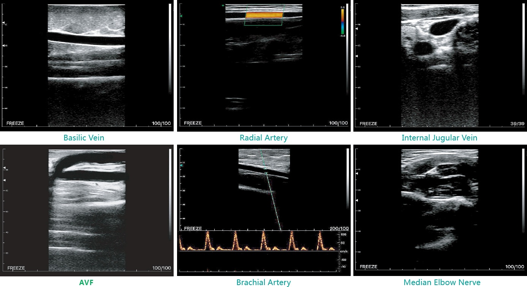
Task: Select the Brachial Artery Doppler image
Action: [x=264, y=210]
